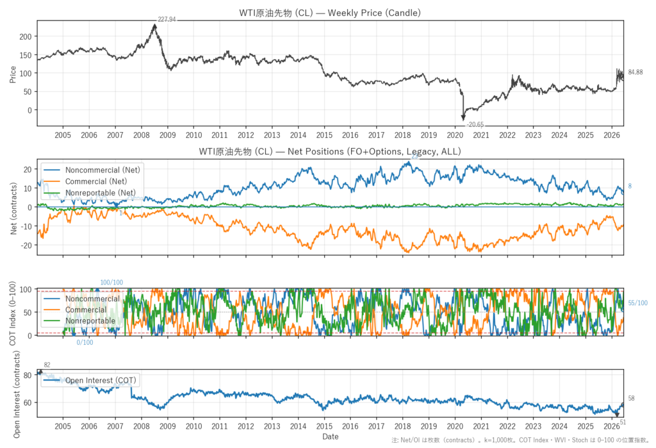The width and height of the screenshot is (656, 448).
Task: Click the Net Positions chart title
Action: point(330,151)
